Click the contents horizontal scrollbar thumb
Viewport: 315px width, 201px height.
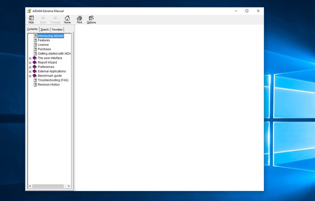coord(48,186)
